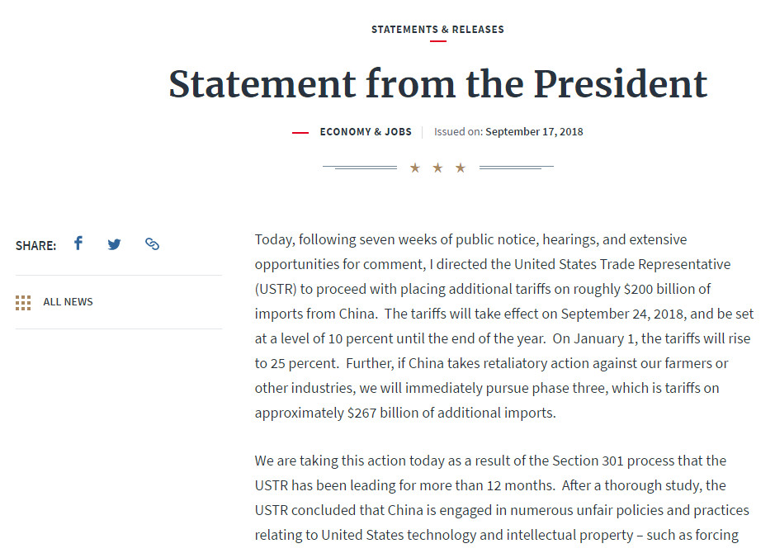Image resolution: width=775 pixels, height=553 pixels.
Task: Click the All News grid icon
Action: [x=23, y=302]
